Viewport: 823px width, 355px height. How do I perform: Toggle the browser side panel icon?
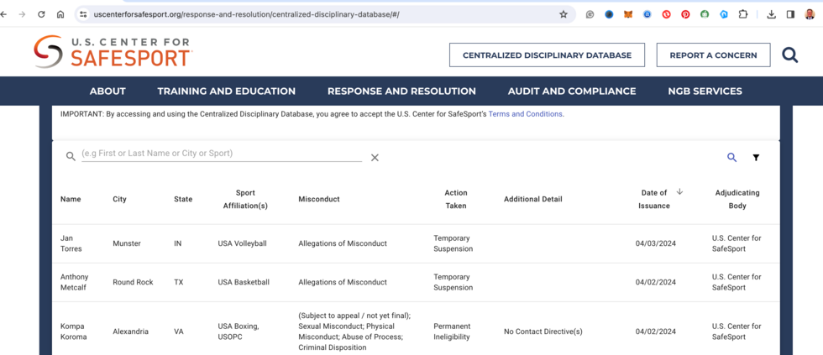tap(790, 14)
